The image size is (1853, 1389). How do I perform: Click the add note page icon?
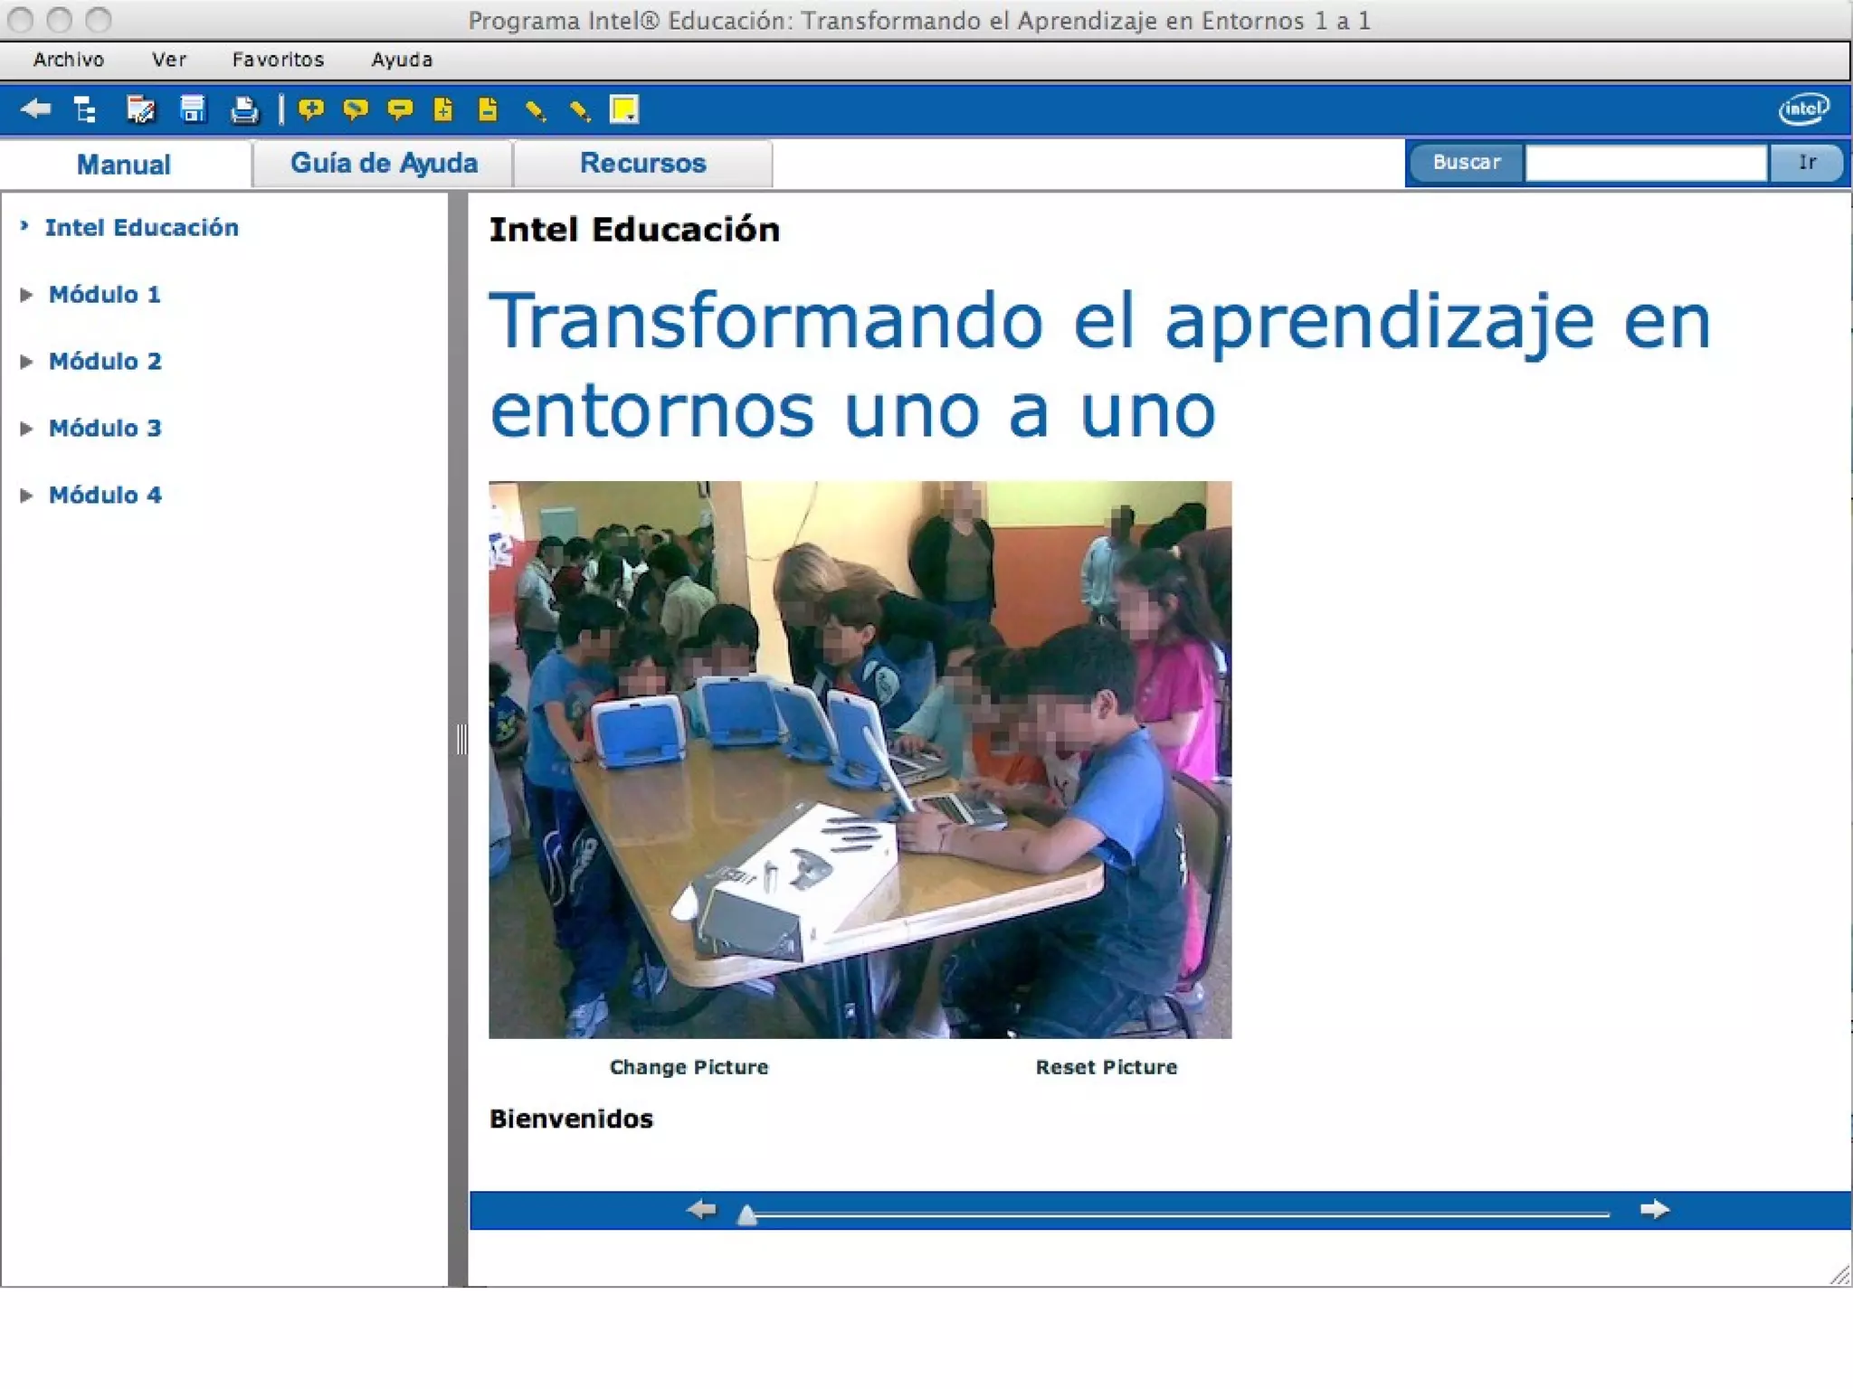click(443, 109)
